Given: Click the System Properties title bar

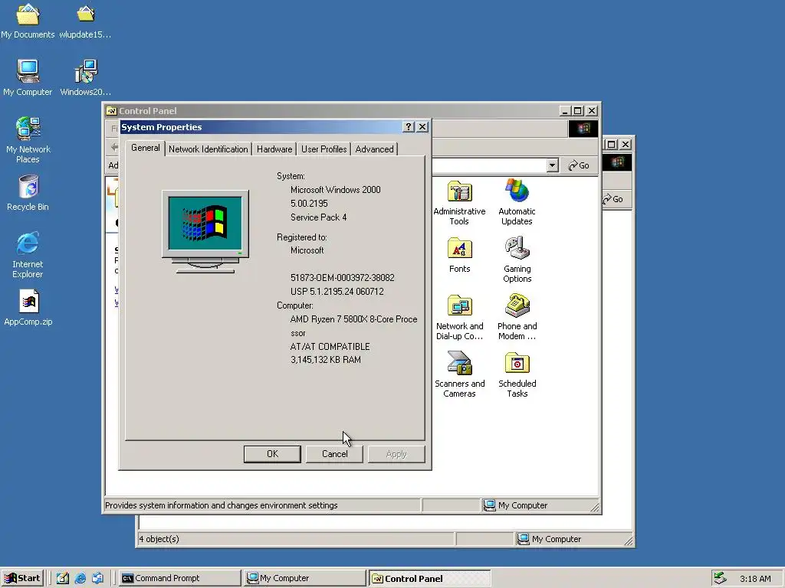Looking at the screenshot, I should (261, 127).
